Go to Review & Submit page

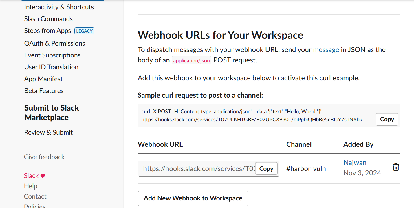coord(48,132)
